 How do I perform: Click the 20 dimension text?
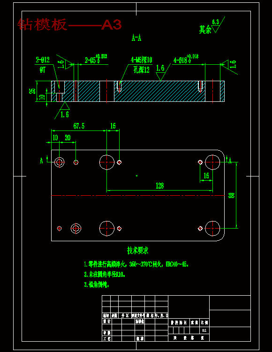[x=68, y=138]
